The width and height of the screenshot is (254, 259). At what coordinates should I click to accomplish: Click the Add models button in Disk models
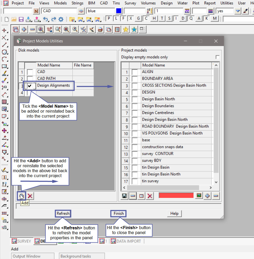click(22, 196)
